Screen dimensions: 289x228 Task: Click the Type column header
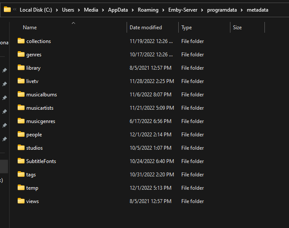[186, 28]
